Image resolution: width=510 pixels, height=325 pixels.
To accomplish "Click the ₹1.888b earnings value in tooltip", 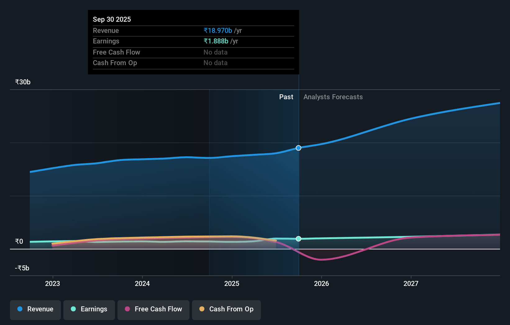I will pyautogui.click(x=216, y=41).
